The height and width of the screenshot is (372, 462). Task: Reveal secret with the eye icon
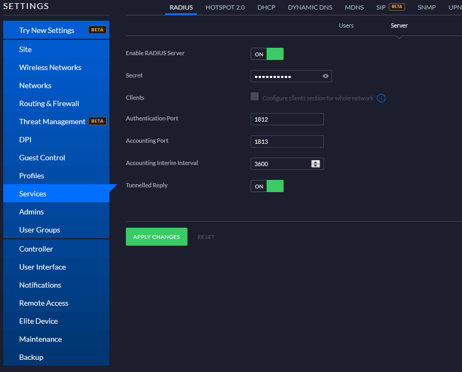326,76
